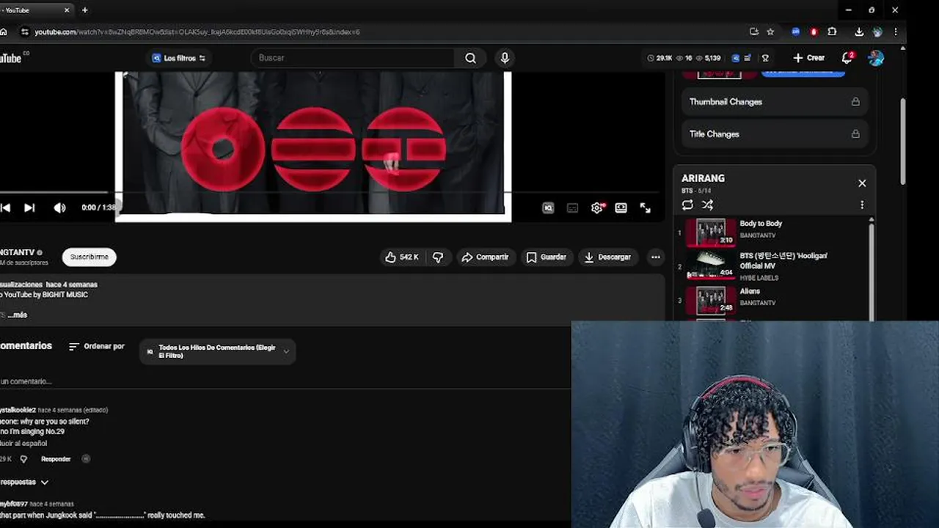Open the Los filtros extension menu

coord(178,58)
